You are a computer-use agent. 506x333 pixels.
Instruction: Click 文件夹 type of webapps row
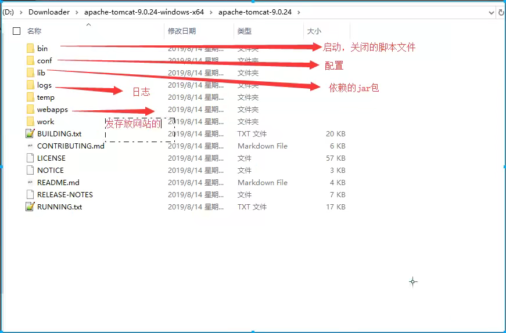(x=248, y=110)
